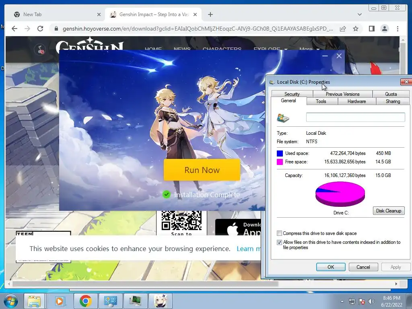Click the Chrome taskbar icon

click(85, 301)
